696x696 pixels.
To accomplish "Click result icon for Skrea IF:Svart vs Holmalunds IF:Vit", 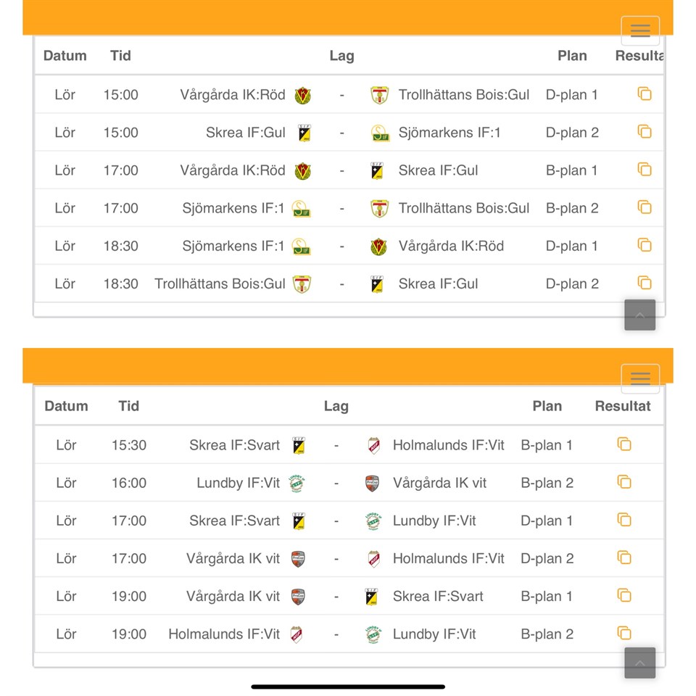I will click(624, 444).
